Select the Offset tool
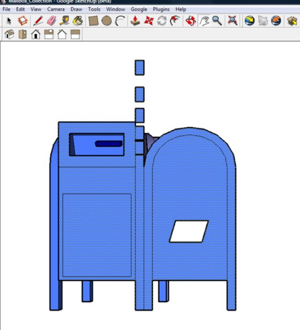 point(175,21)
